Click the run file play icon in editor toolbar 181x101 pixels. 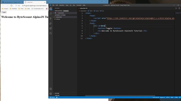pyautogui.click(x=176, y=8)
